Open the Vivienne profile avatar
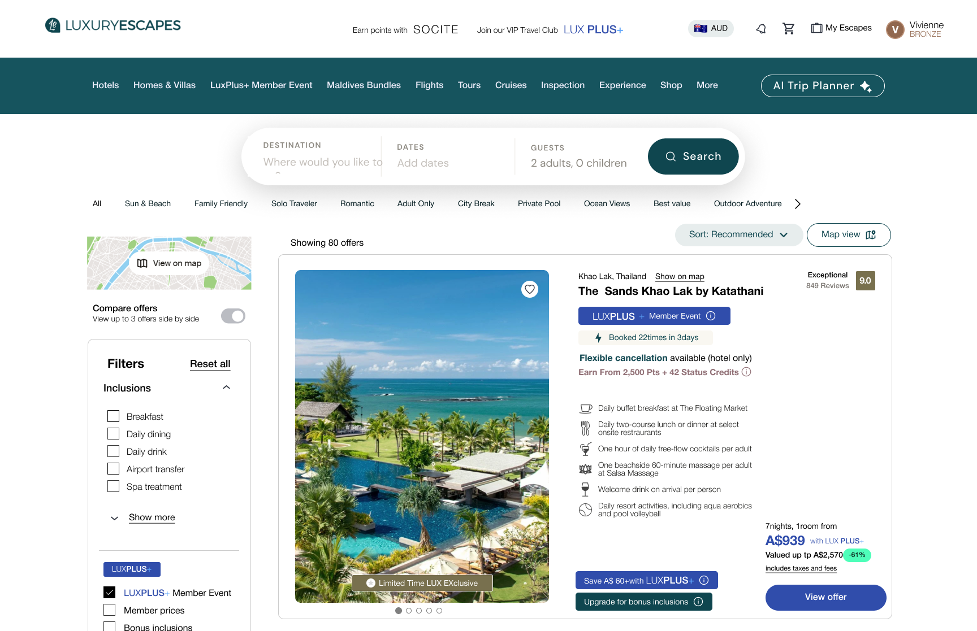Screen dimensions: 977x631 click(x=895, y=29)
